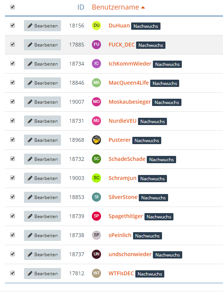This screenshot has height=292, width=223.
Task: Open the dark maroon UN avatar
Action: pyautogui.click(x=96, y=254)
